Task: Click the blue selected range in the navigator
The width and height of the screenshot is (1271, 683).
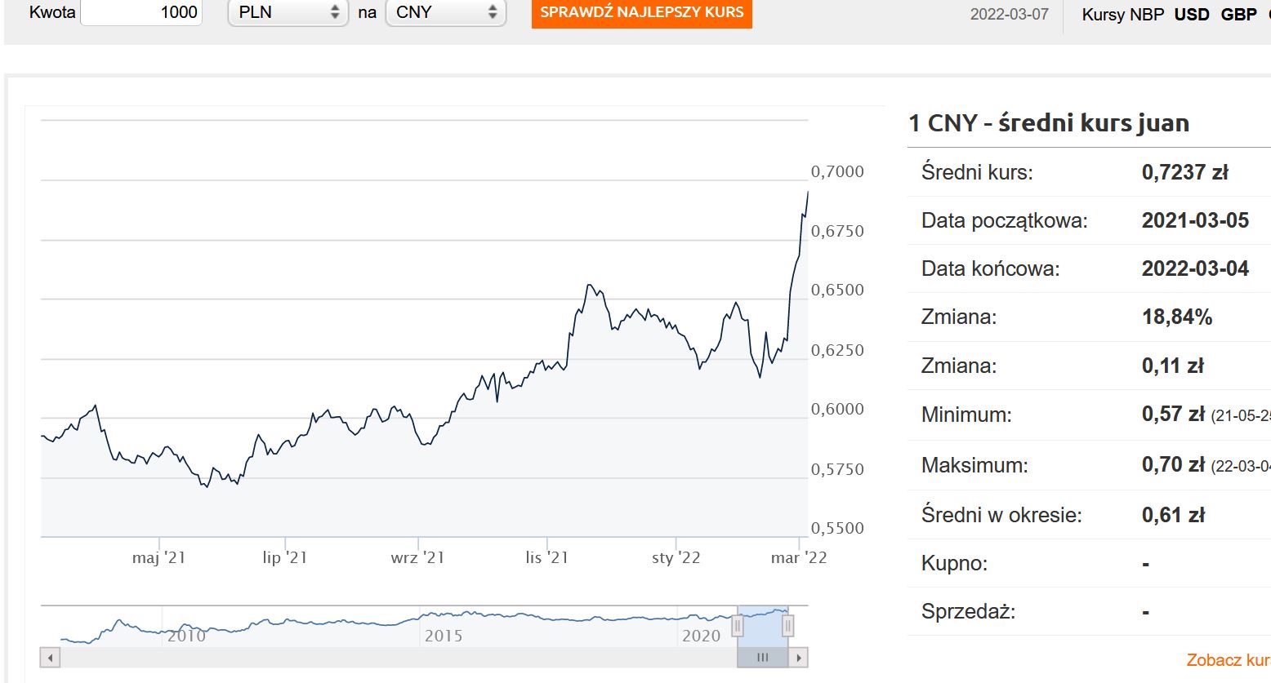Action: pos(763,626)
